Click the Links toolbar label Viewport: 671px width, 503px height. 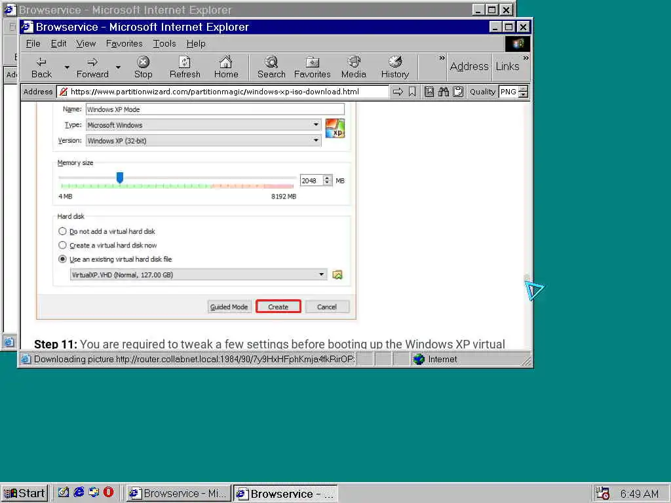click(x=508, y=67)
